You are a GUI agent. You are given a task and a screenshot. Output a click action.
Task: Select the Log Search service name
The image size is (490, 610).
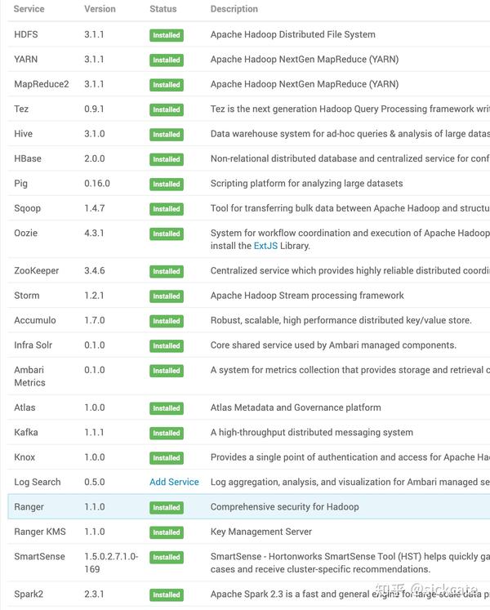[38, 483]
